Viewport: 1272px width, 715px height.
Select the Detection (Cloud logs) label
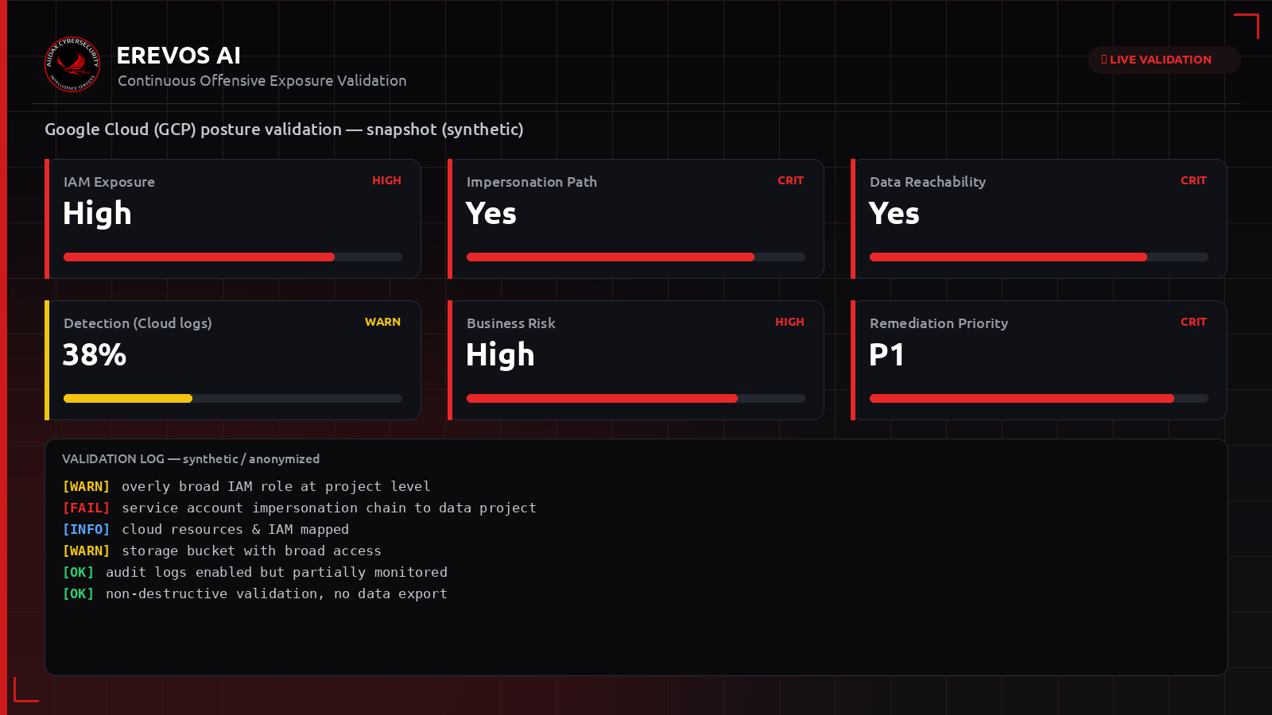(x=138, y=323)
